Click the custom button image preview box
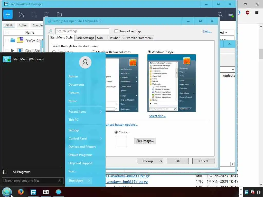Viewport: 263px width, 197px height. click(x=122, y=141)
